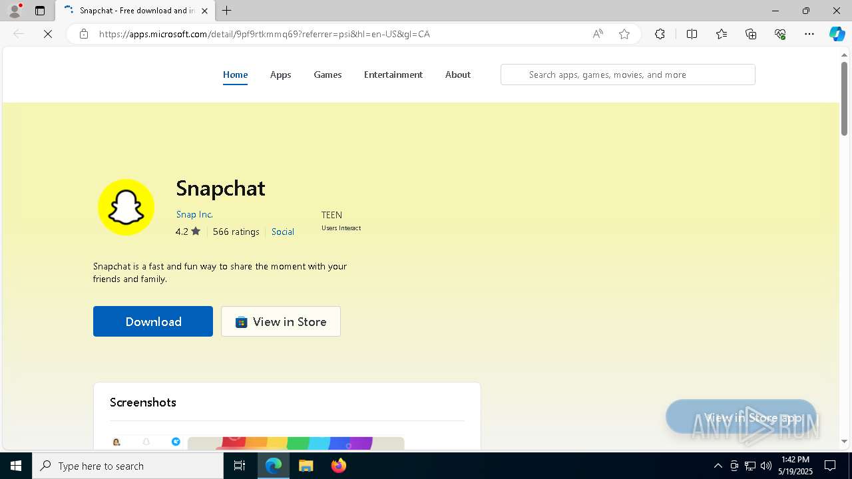852x479 pixels.
Task: Launch Firefox from the taskbar
Action: [x=339, y=466]
